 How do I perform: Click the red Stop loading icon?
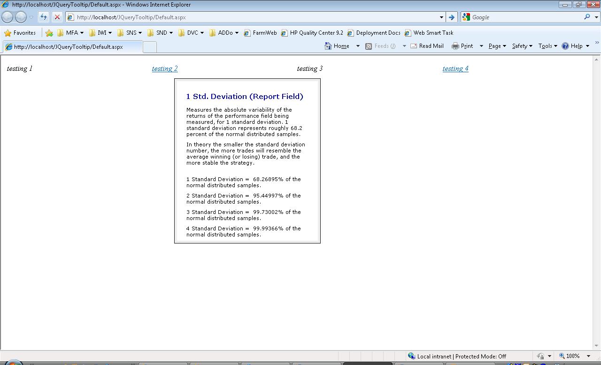(x=57, y=17)
